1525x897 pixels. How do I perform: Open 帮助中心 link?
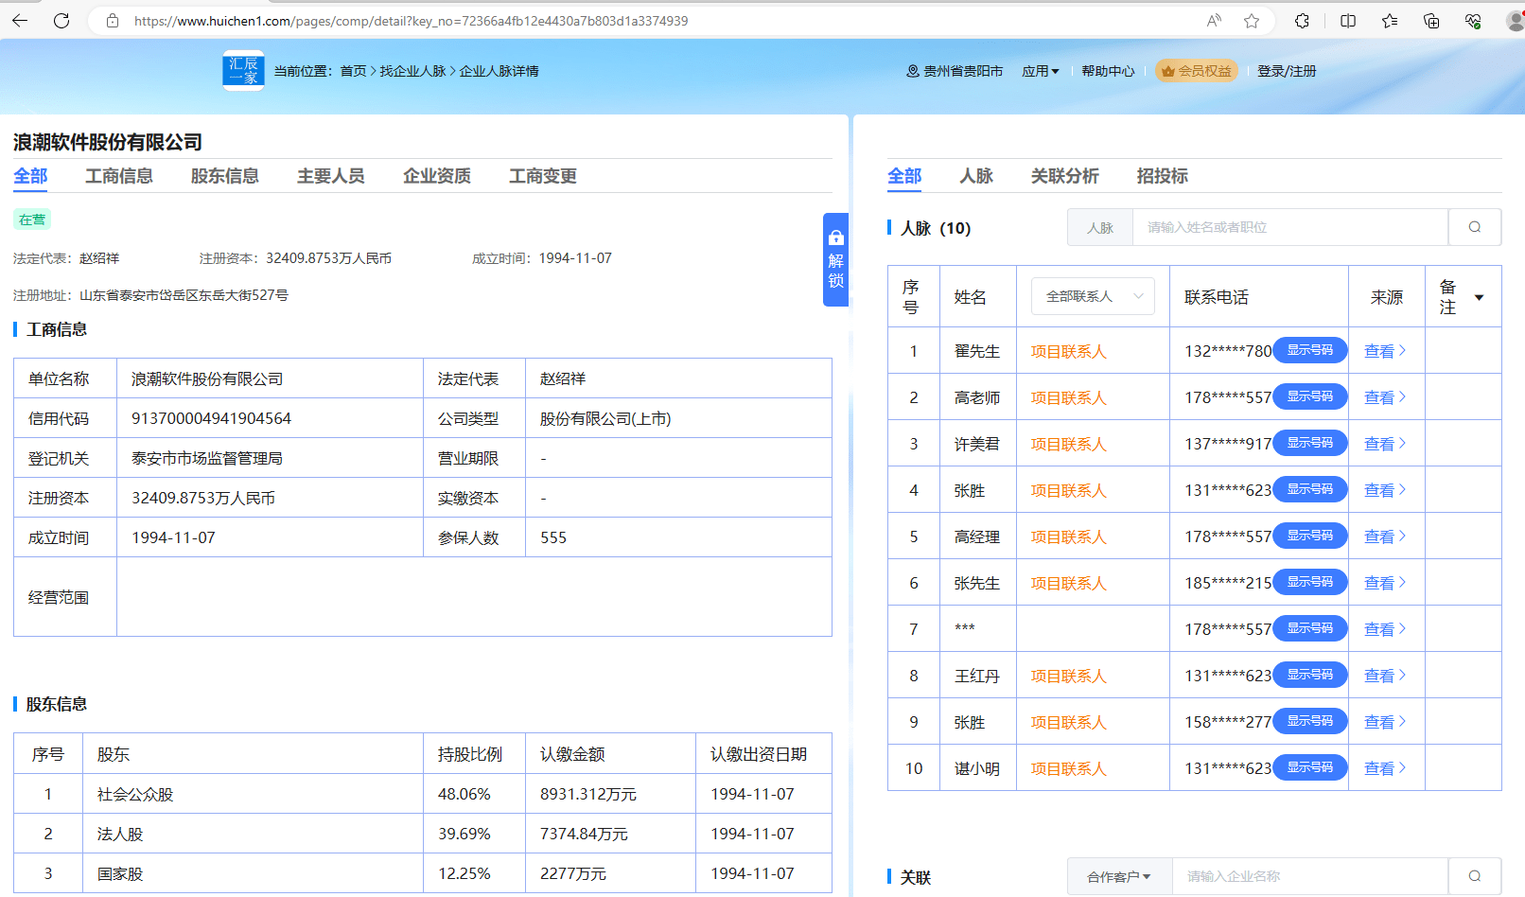point(1108,71)
